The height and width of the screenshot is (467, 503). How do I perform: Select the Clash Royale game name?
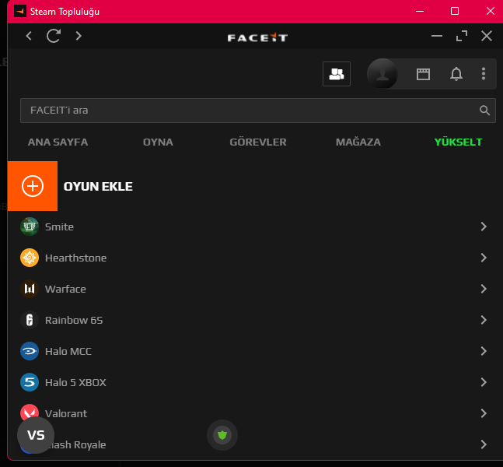pos(75,445)
